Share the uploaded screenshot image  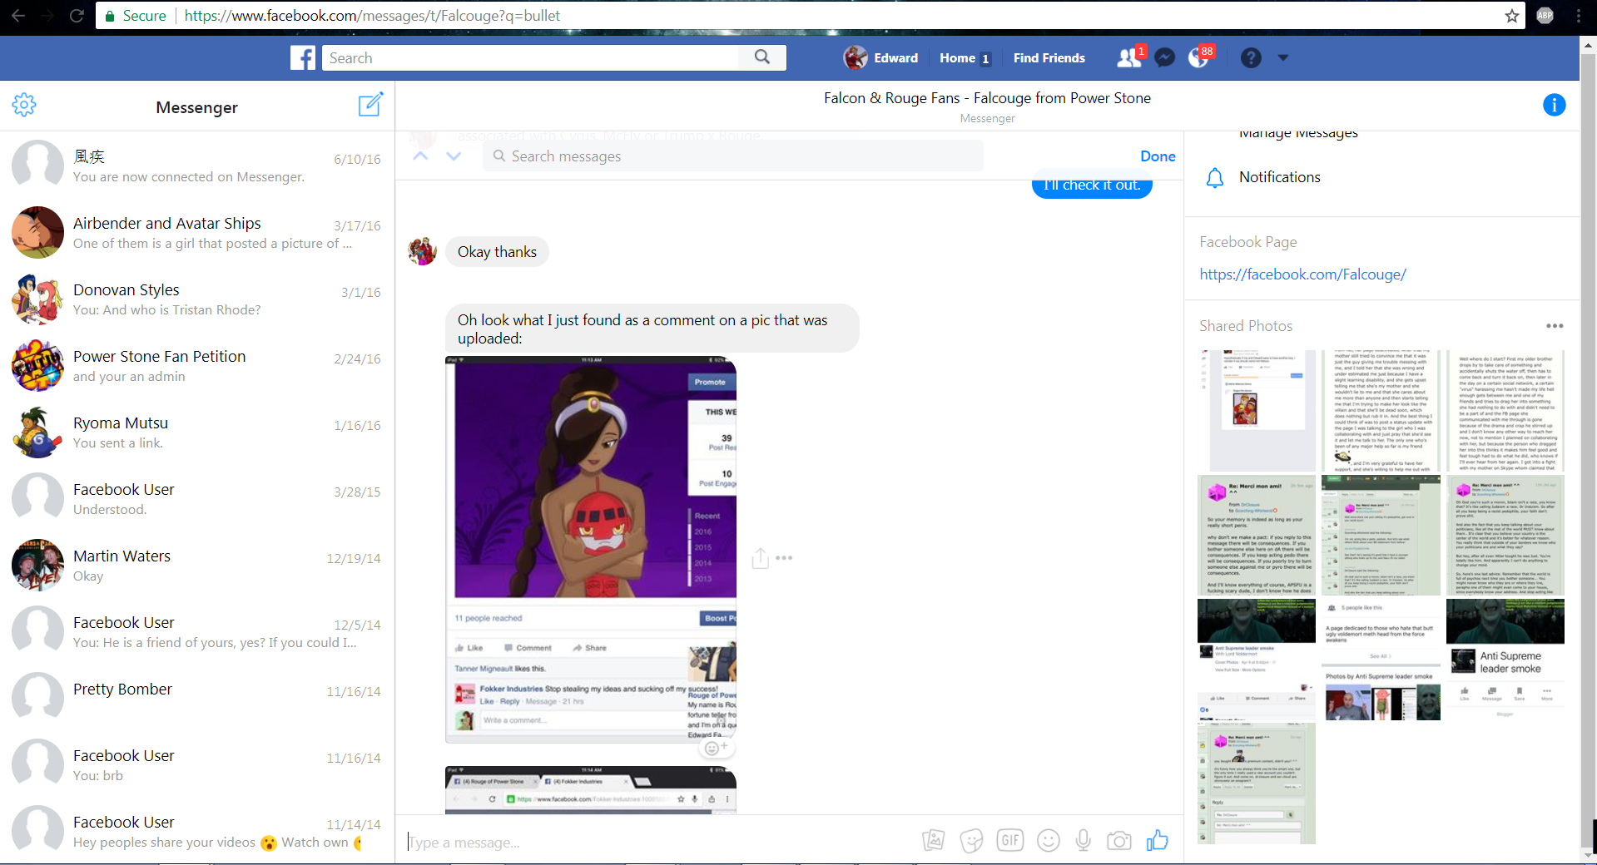760,558
